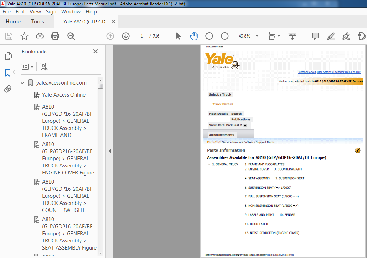Open the File menu
367x258 pixels.
pyautogui.click(x=6, y=11)
